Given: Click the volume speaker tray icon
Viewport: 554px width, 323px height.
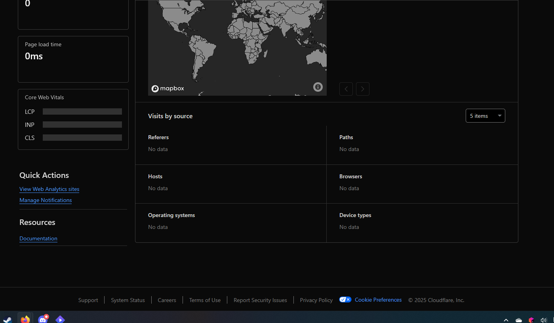Looking at the screenshot, I should tap(543, 320).
